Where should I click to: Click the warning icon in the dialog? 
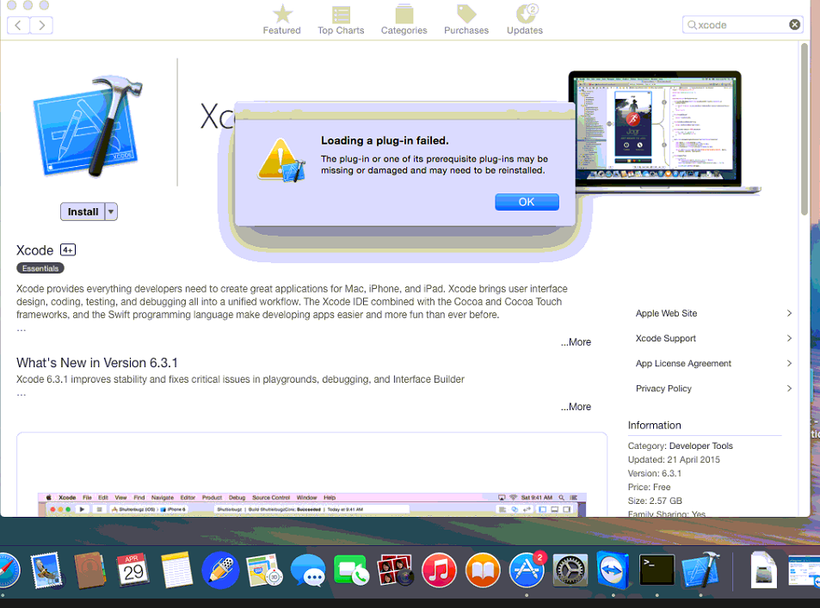pos(281,160)
